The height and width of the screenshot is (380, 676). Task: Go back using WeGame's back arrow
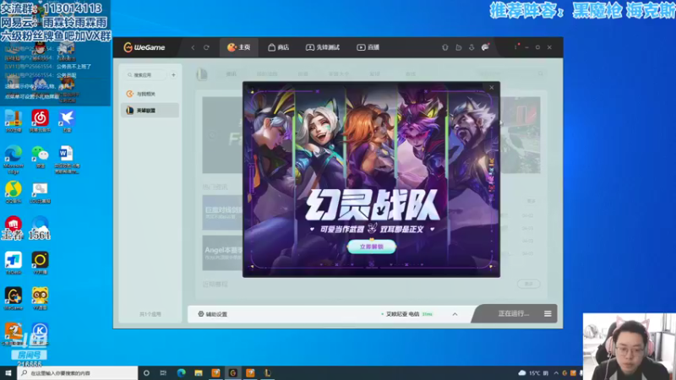[193, 47]
